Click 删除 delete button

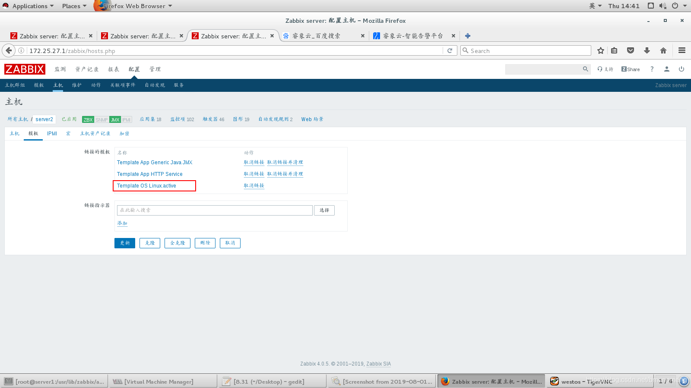click(x=205, y=243)
